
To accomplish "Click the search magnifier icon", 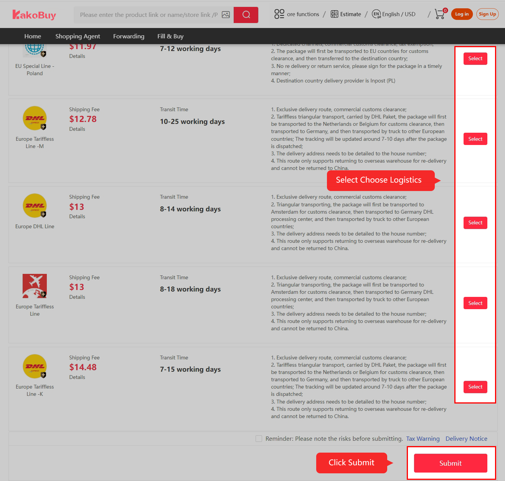I will (246, 15).
